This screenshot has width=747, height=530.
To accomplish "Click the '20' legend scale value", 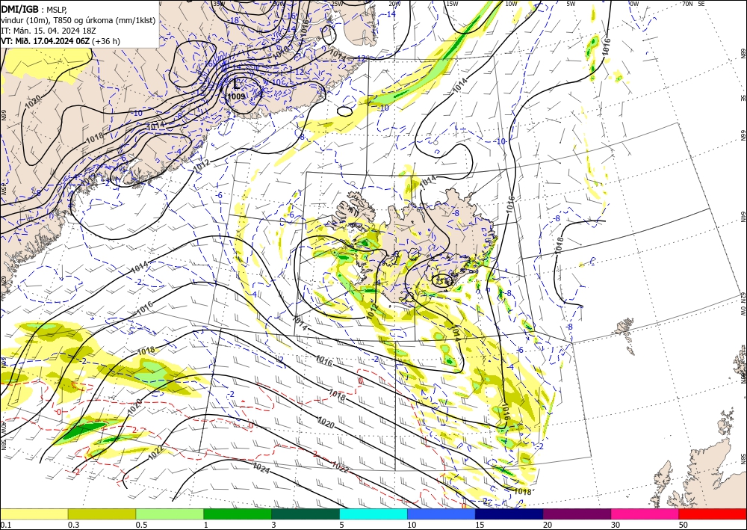I will coord(548,525).
